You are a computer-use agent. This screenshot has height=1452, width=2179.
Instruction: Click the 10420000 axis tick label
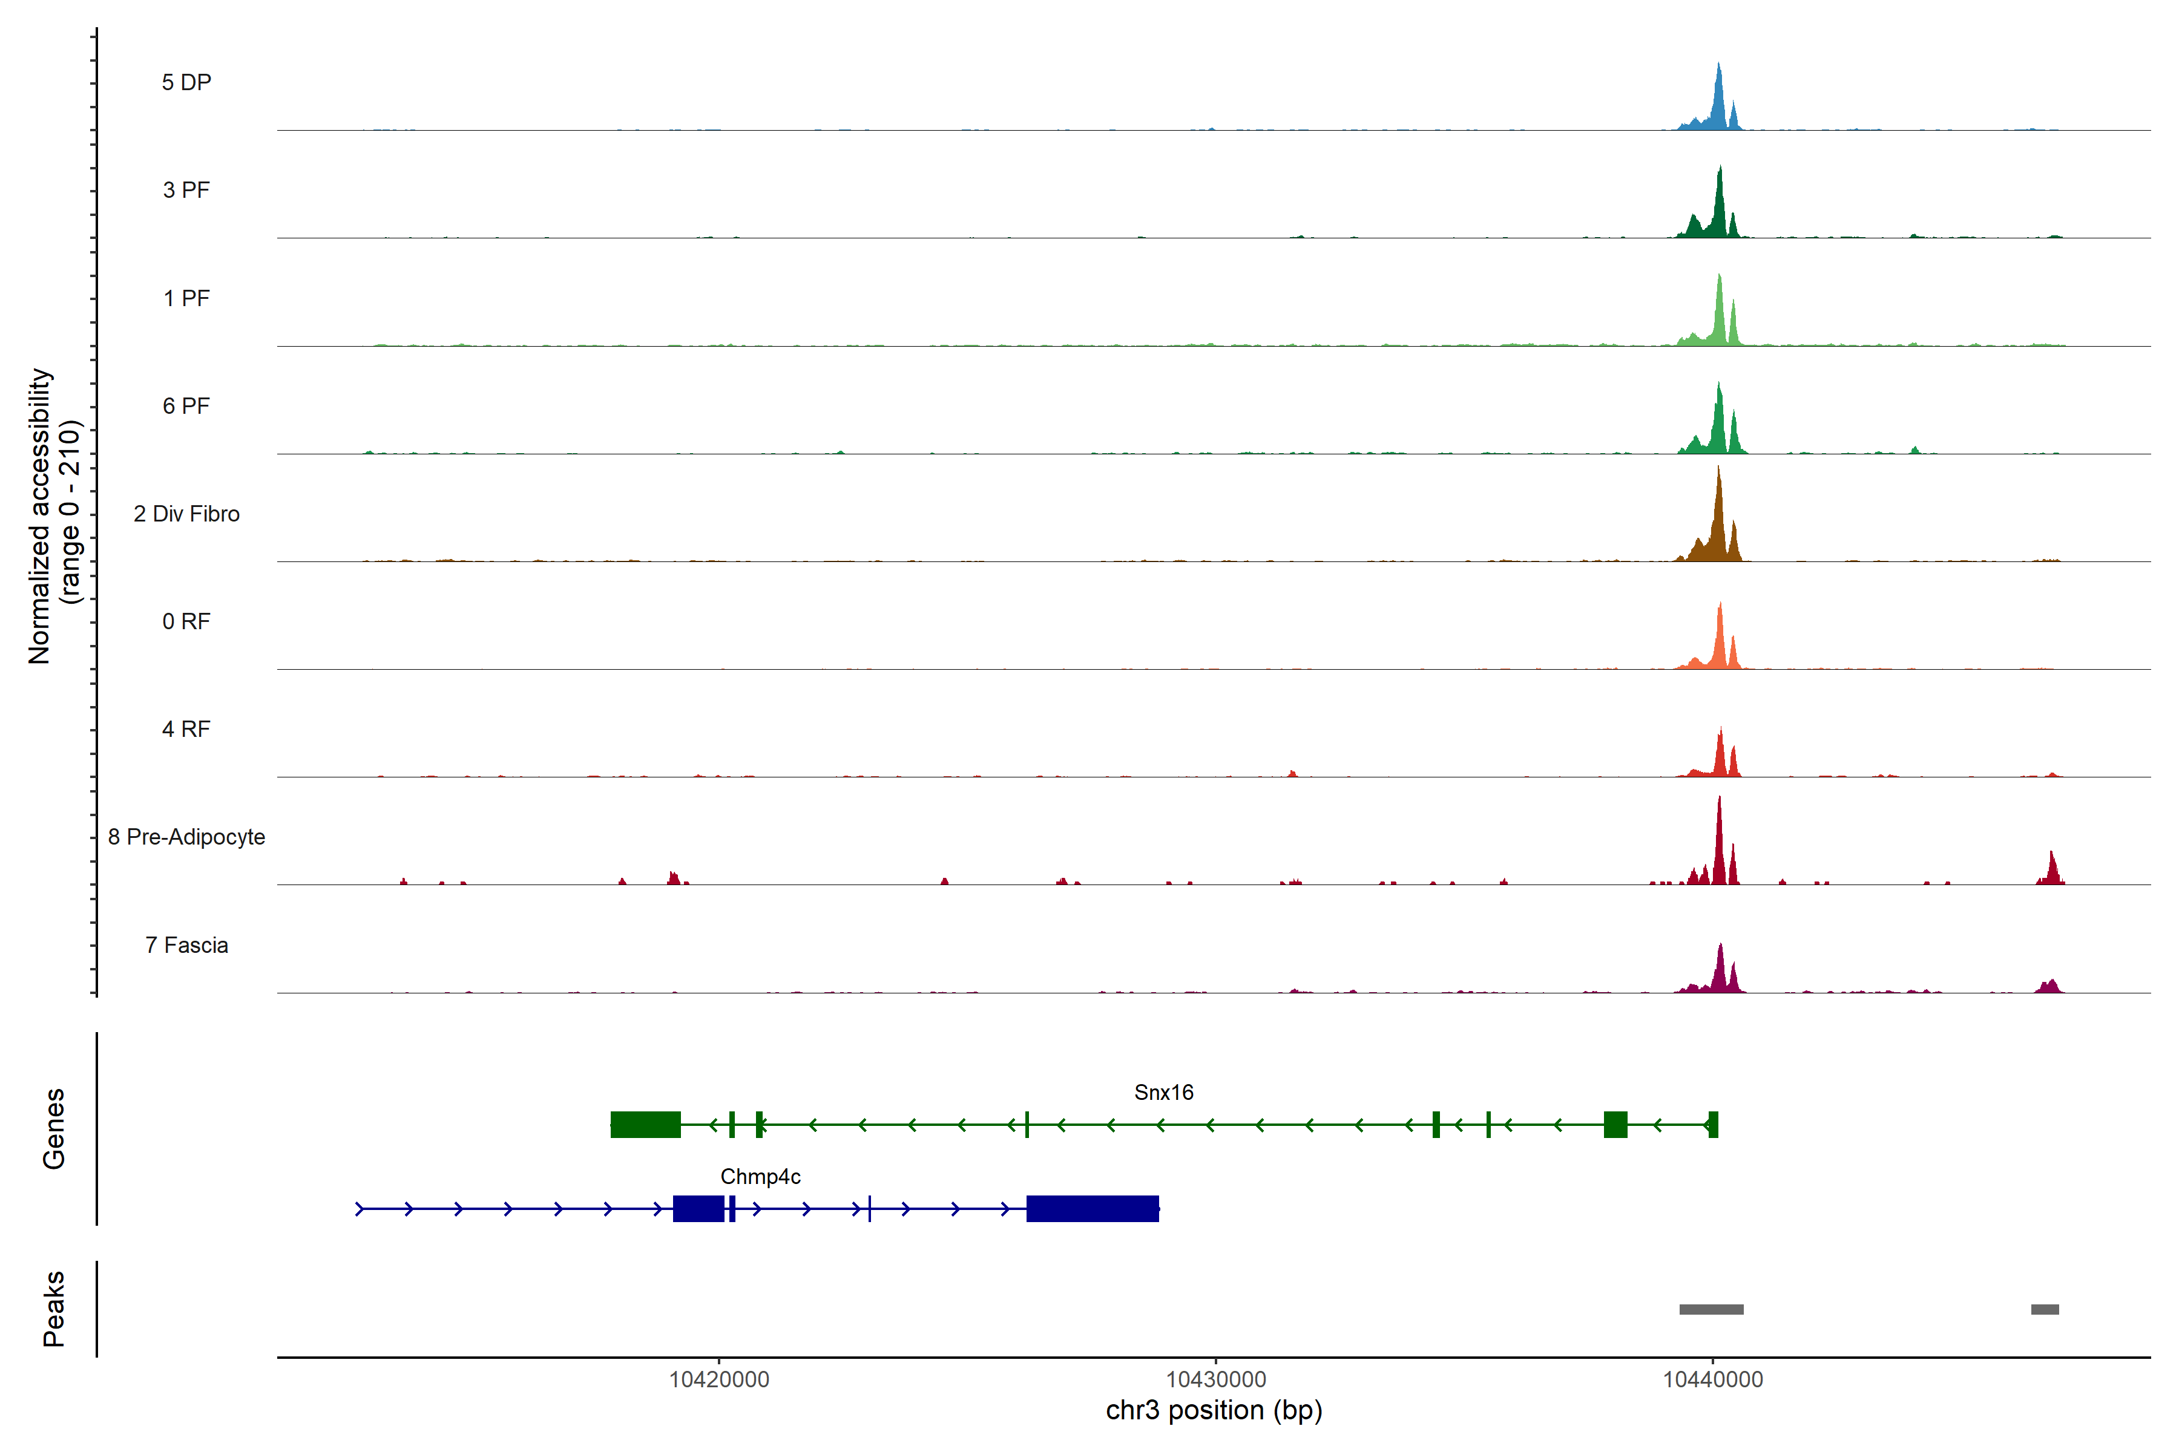coord(719,1380)
